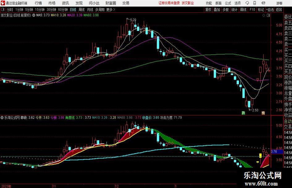Click the green 跌 marker on chart
The image size is (292, 188).
(243, 113)
